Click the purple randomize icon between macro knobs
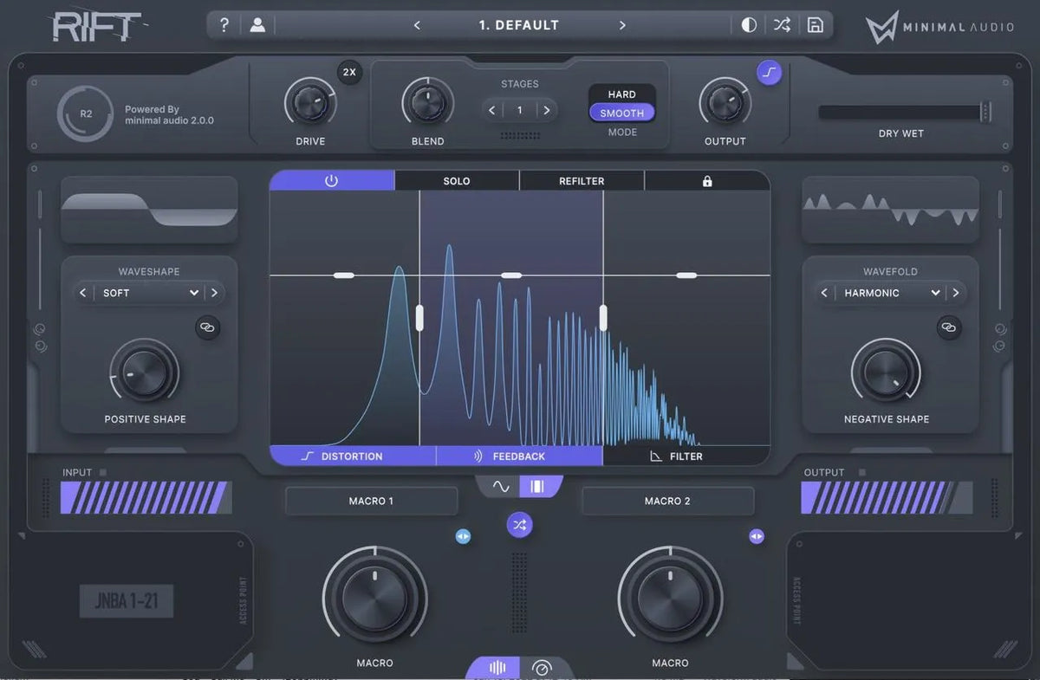This screenshot has height=680, width=1040. tap(519, 524)
